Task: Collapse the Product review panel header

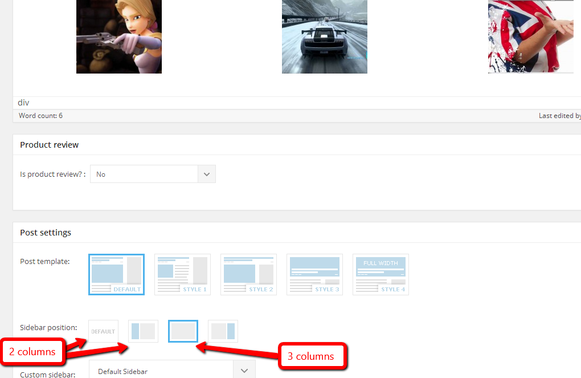Action: pos(50,145)
